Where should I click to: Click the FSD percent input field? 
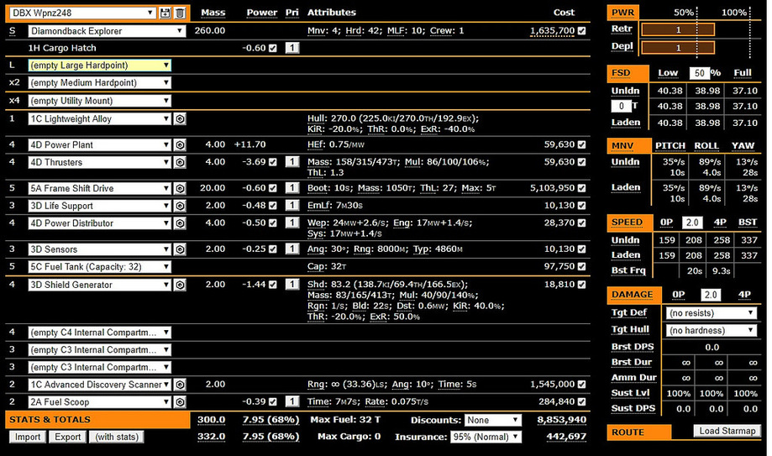coord(697,73)
